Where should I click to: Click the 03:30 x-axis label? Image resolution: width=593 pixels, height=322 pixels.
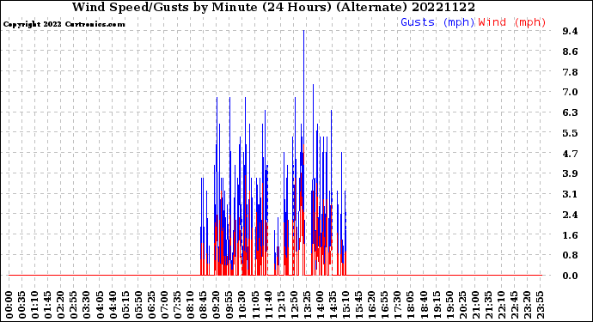(x=87, y=305)
